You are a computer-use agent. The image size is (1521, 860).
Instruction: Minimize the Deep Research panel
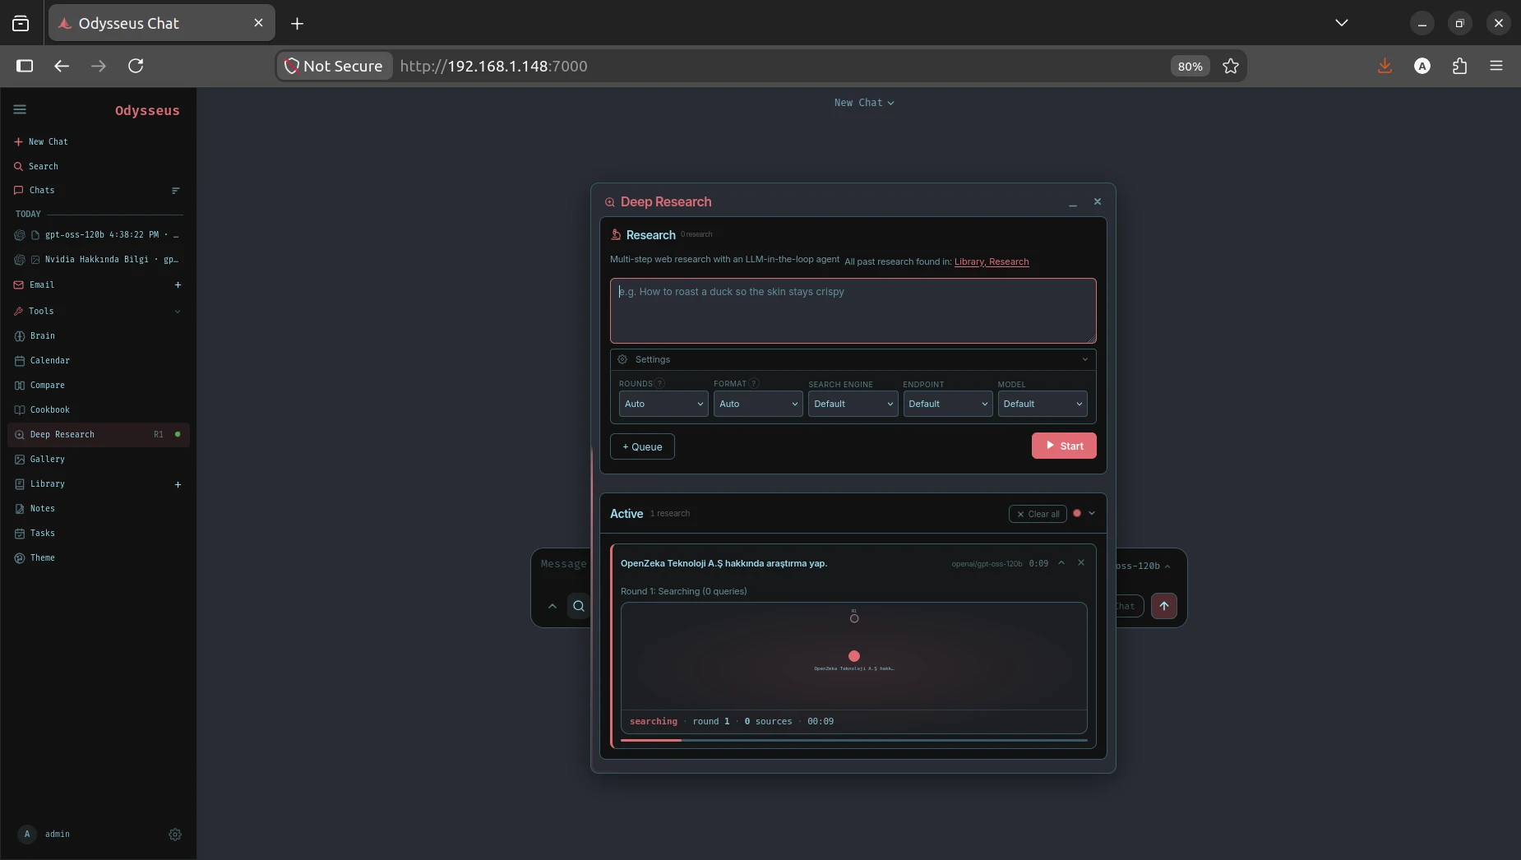1073,202
